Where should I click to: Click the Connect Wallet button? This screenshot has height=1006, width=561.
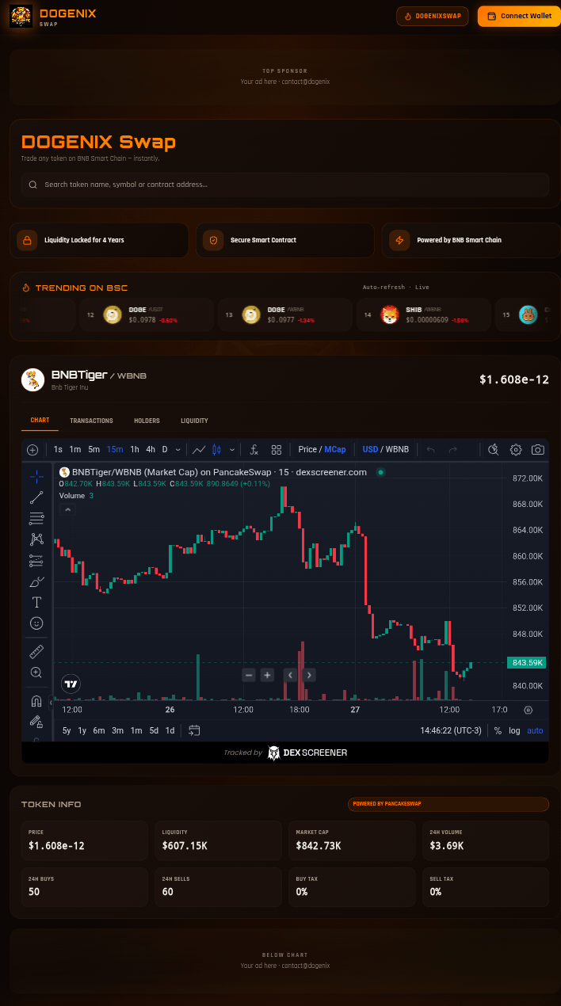[519, 16]
